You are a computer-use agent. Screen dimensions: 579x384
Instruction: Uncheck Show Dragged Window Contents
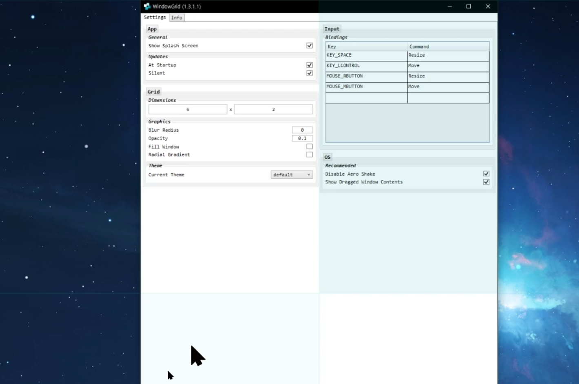486,182
